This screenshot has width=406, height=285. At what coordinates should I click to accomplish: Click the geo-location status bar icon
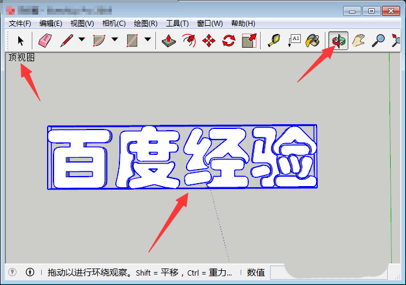[12, 272]
